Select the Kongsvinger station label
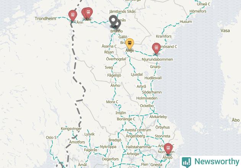The image size is (241, 168). tap(71, 129)
